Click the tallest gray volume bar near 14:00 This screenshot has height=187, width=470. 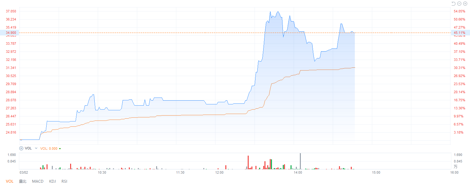(300, 161)
